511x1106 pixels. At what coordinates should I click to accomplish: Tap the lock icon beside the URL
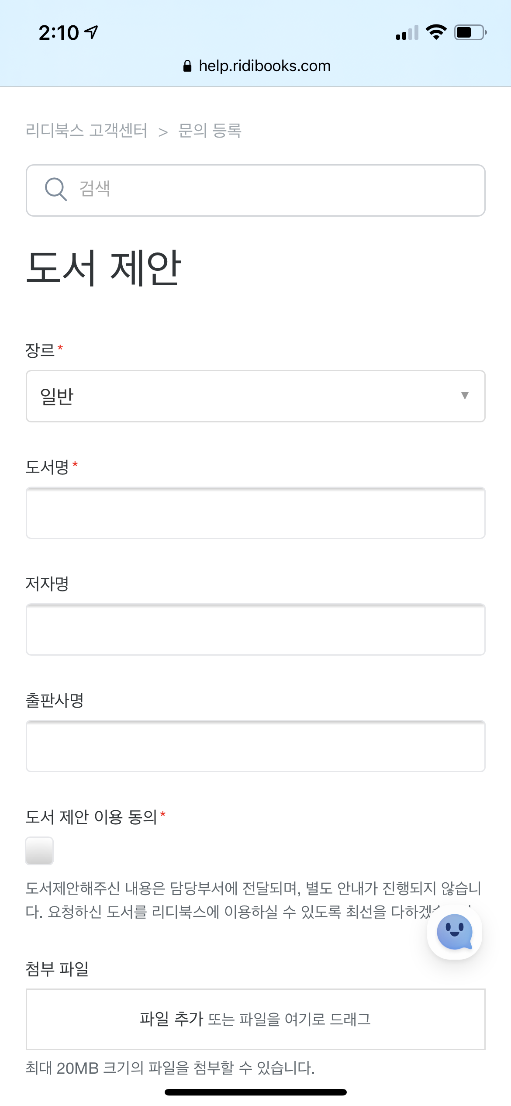click(x=187, y=66)
